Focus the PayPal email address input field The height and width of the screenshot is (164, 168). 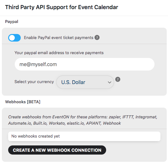coord(84,64)
